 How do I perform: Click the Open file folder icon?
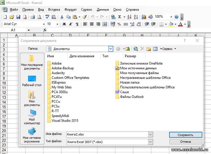pyautogui.click(x=12, y=17)
